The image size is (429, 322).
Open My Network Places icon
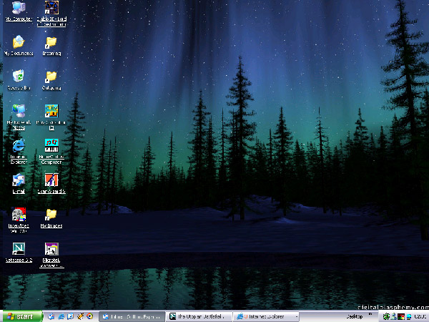(18, 111)
